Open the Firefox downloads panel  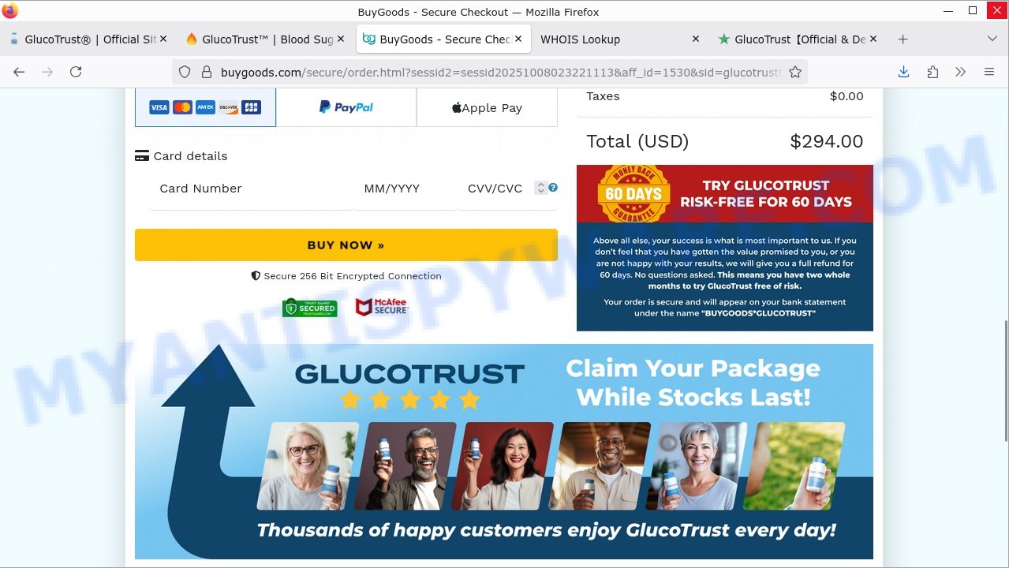(x=904, y=72)
